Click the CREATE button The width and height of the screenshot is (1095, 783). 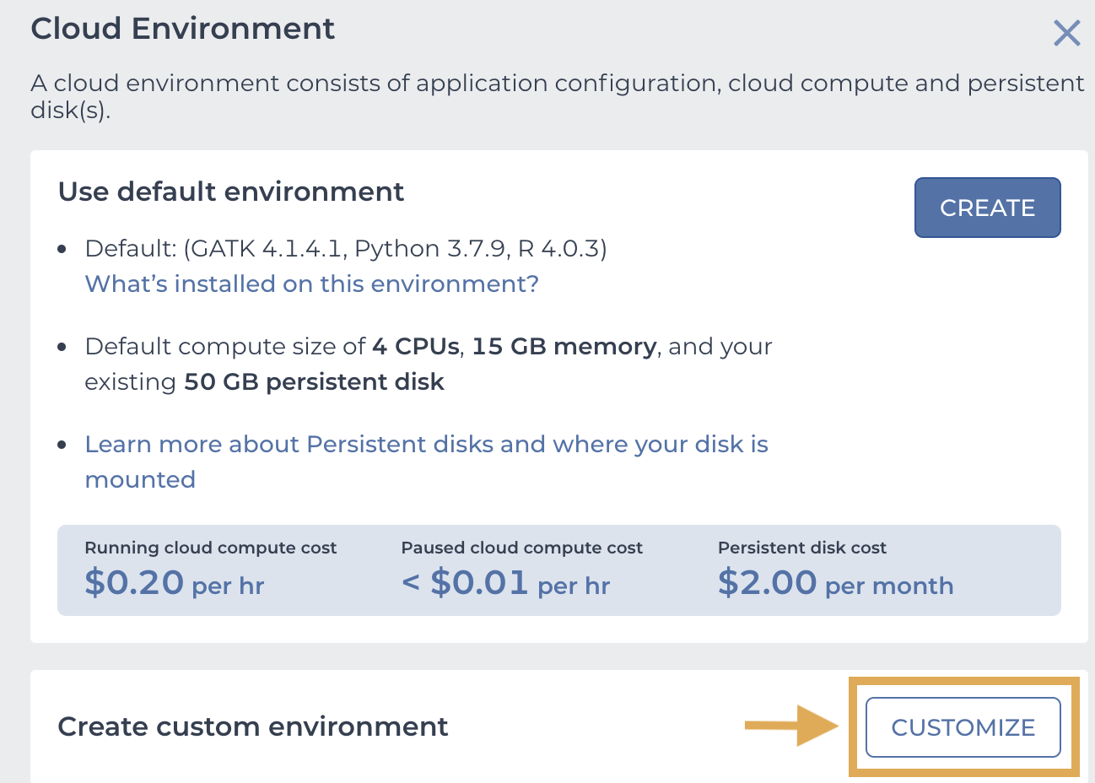click(x=988, y=208)
